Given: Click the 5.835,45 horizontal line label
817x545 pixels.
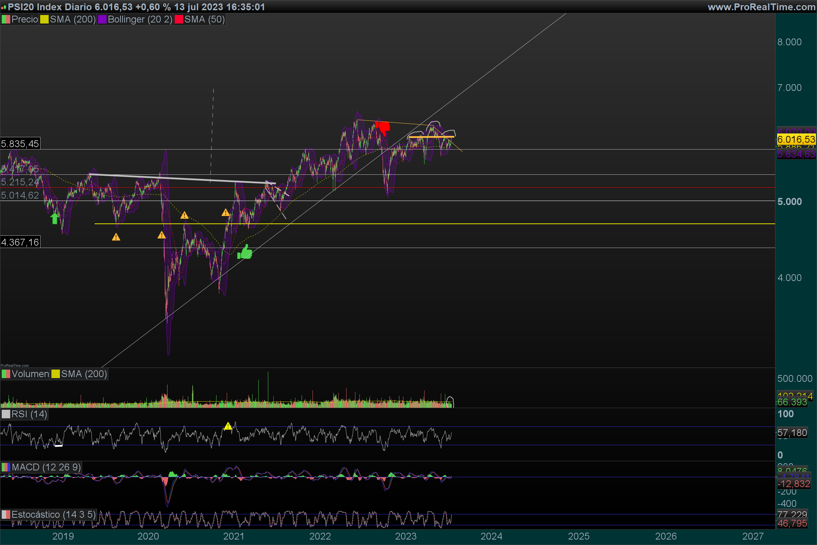Looking at the screenshot, I should point(20,144).
